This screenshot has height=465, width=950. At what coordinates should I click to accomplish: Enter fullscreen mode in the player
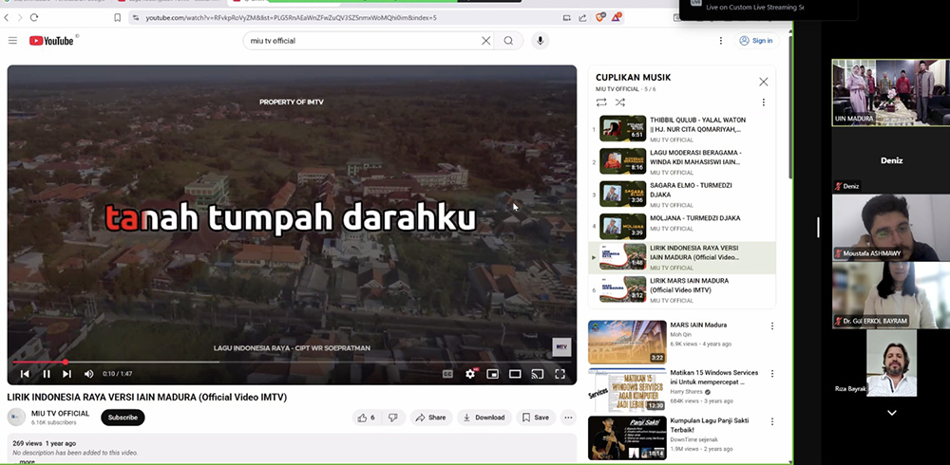pyautogui.click(x=560, y=374)
